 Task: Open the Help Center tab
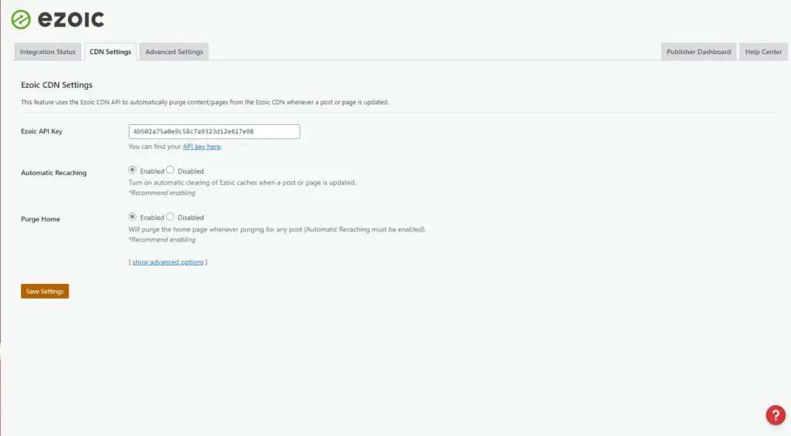coord(763,52)
